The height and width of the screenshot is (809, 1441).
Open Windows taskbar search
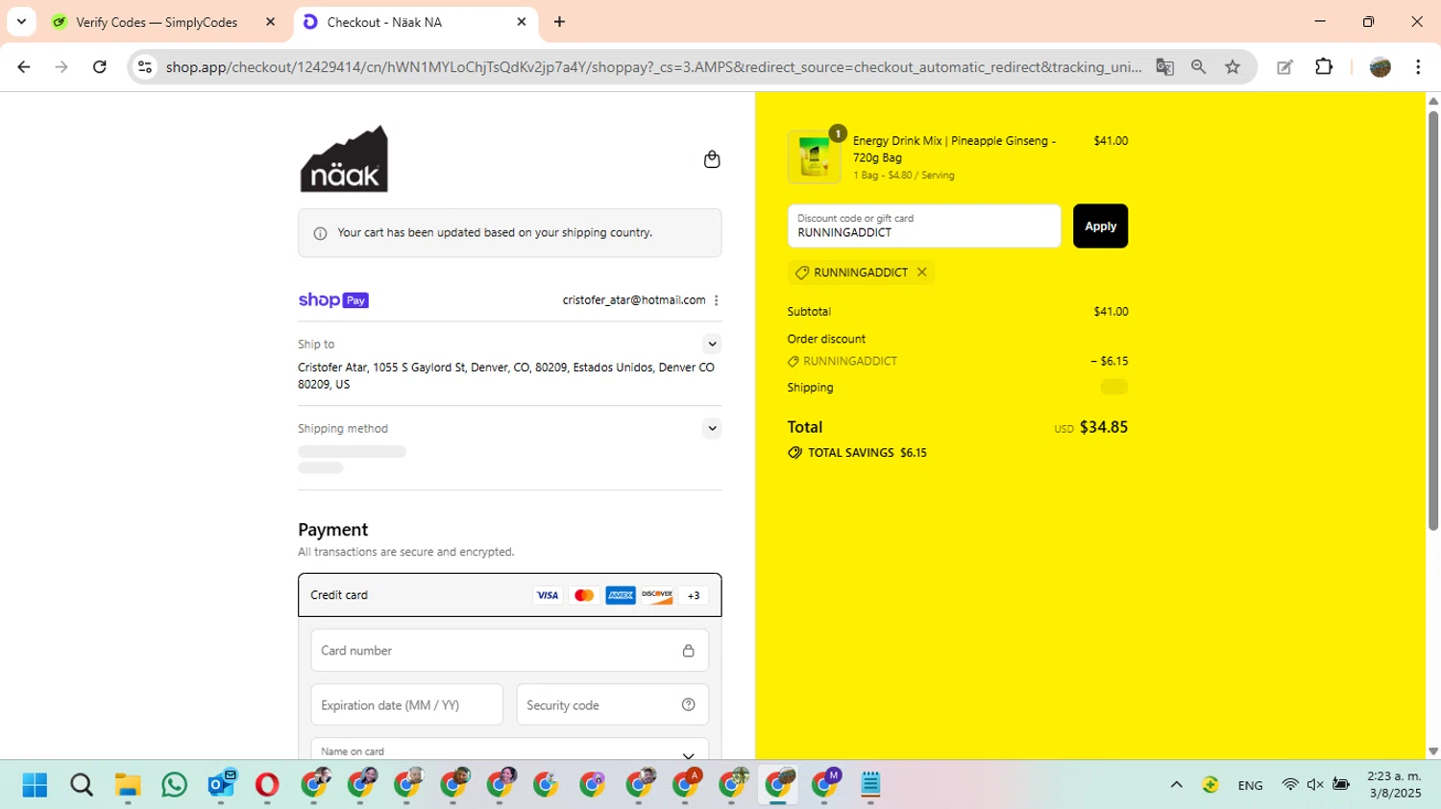pyautogui.click(x=82, y=785)
